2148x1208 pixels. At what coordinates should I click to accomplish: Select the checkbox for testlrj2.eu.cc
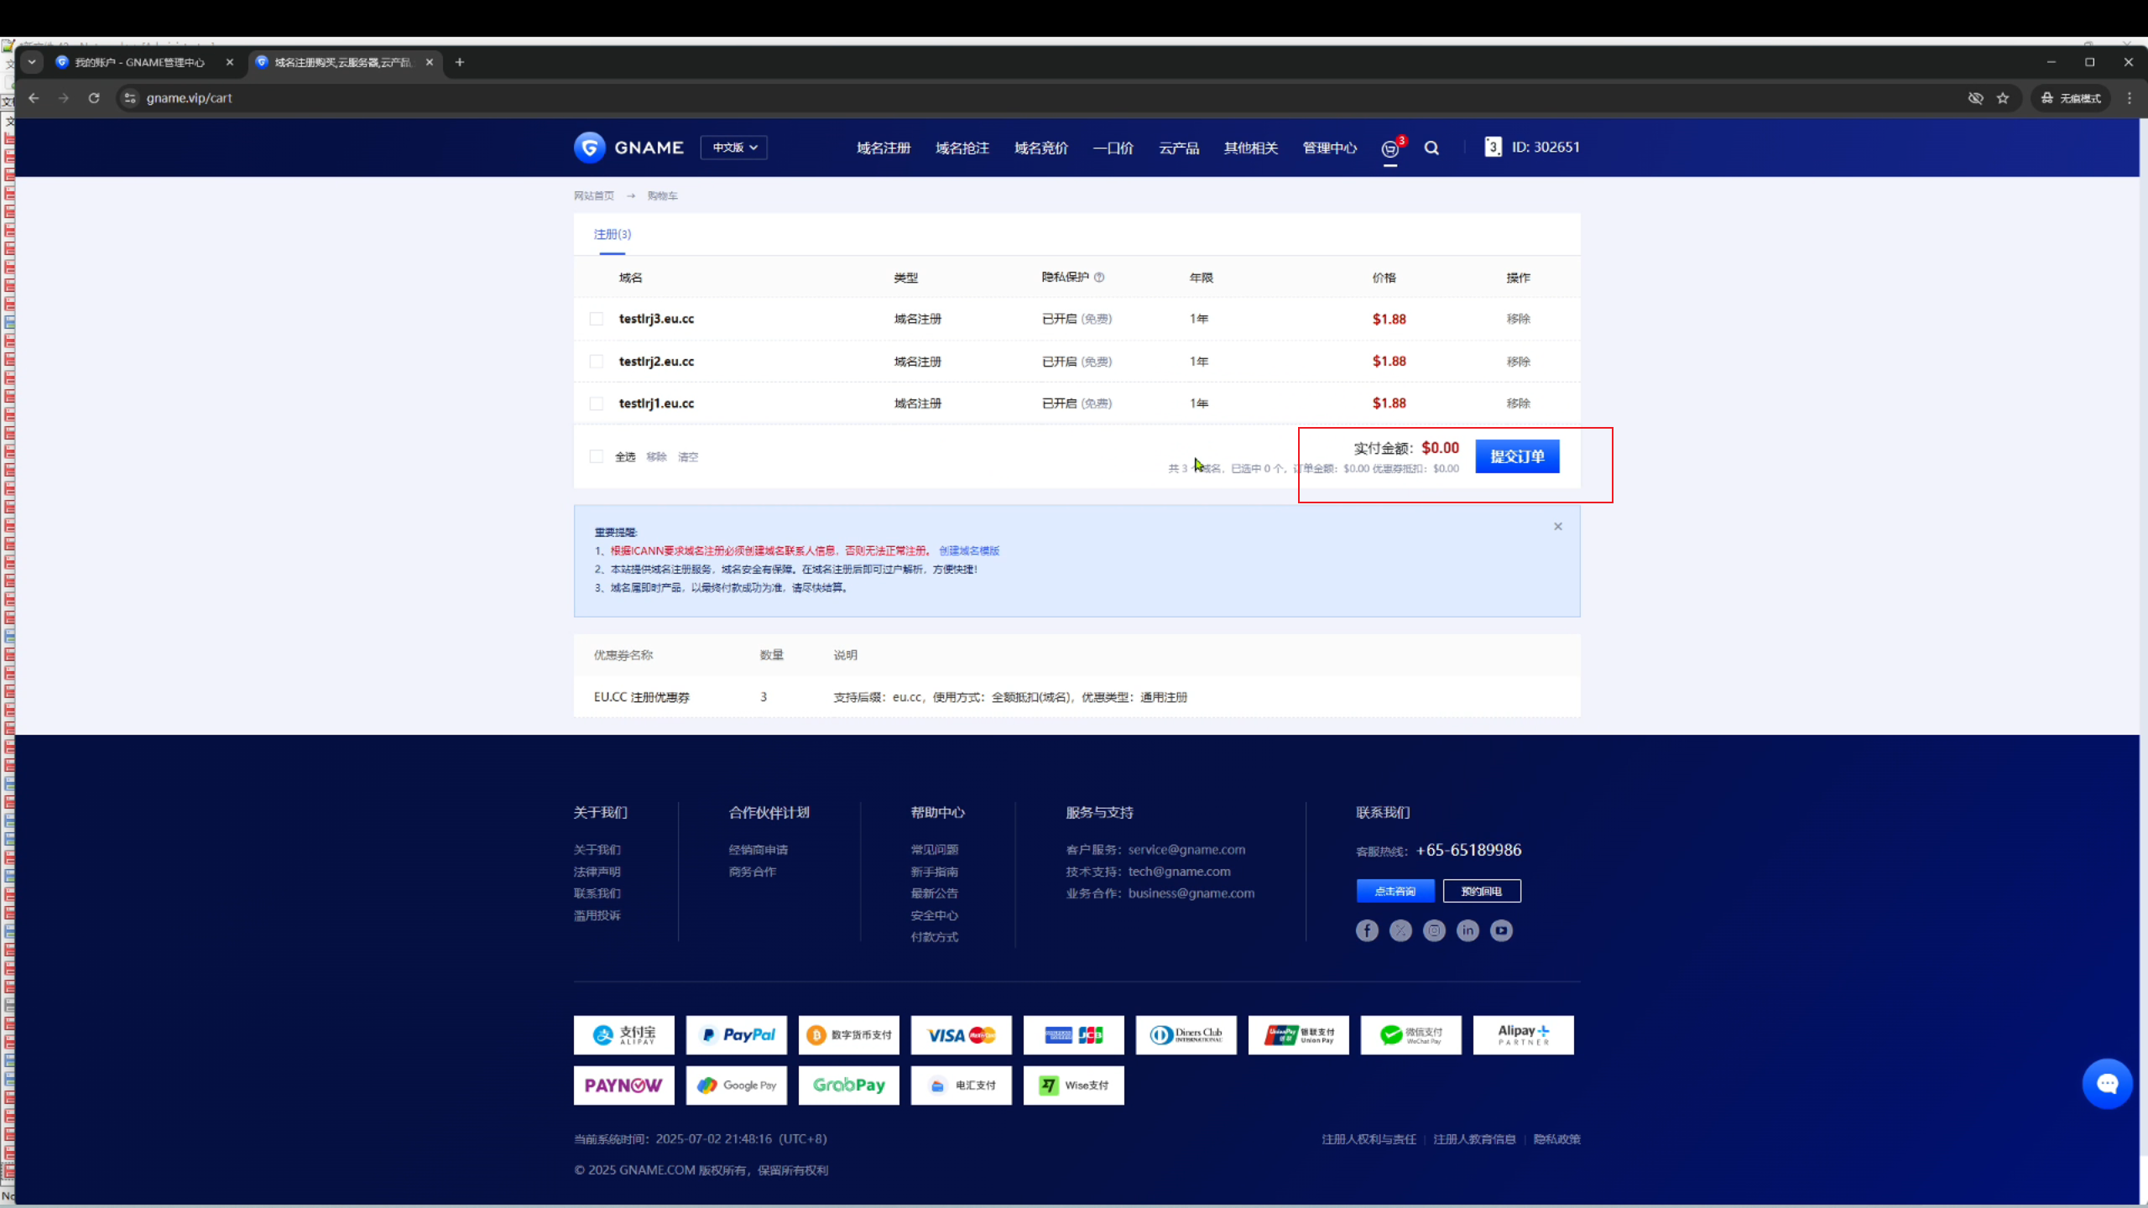[597, 362]
